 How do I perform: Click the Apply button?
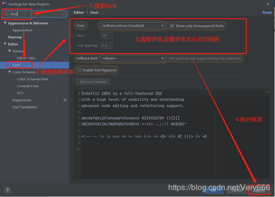260,191
